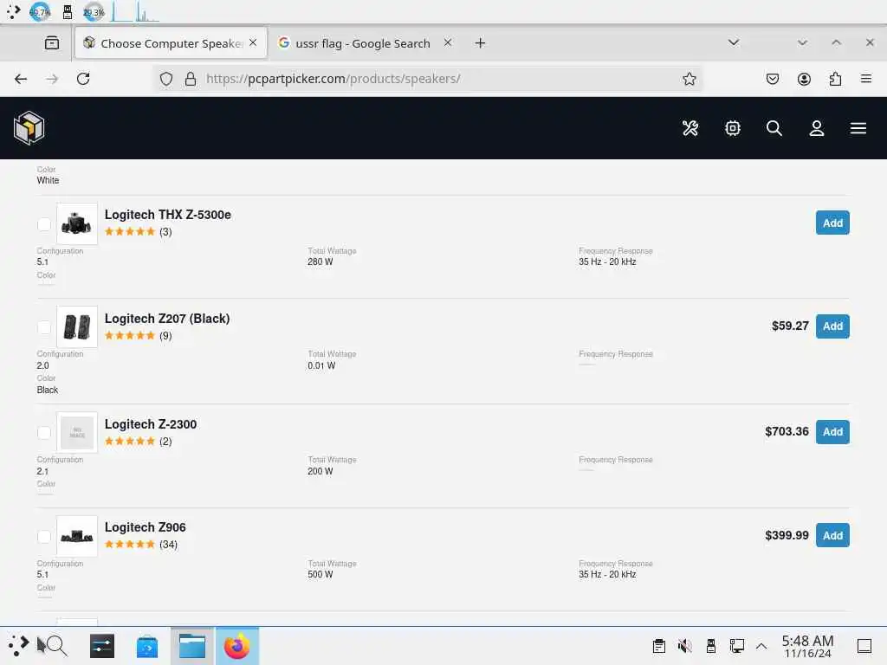Image resolution: width=887 pixels, height=665 pixels.
Task: Open the Firefox account icon in toolbar
Action: [804, 79]
